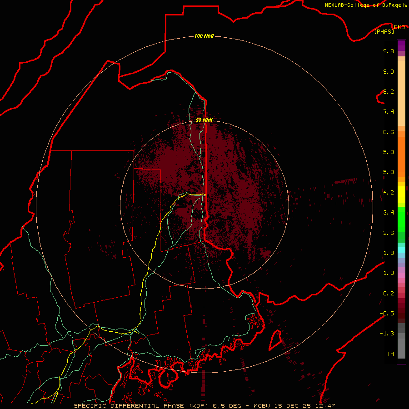This screenshot has height=409, width=409.
Task: Select the KCBW station identifier in caption
Action: 262,406
